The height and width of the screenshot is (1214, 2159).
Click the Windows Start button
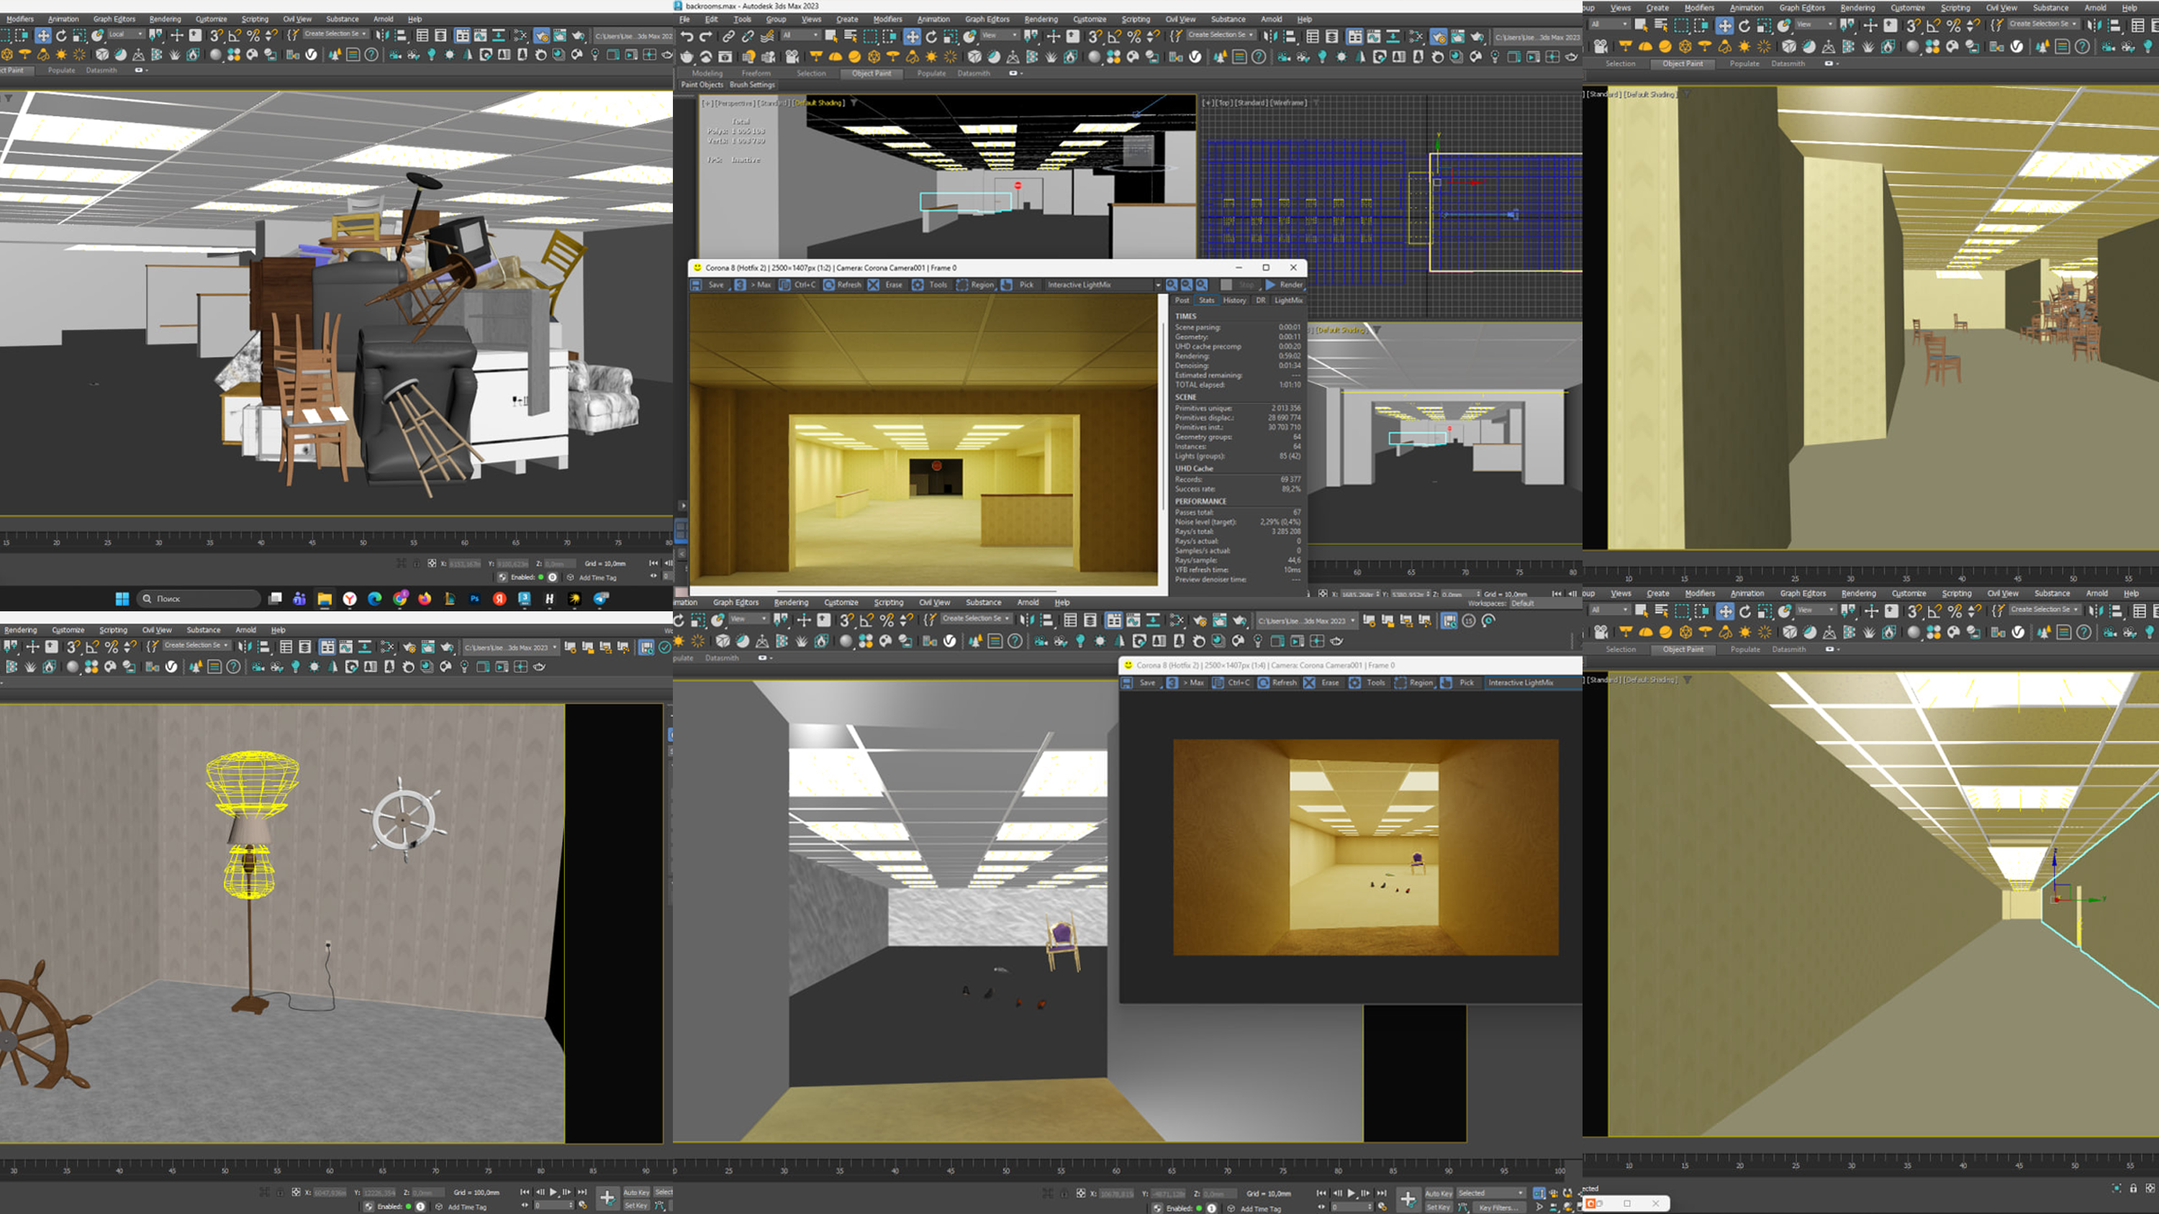tap(122, 598)
